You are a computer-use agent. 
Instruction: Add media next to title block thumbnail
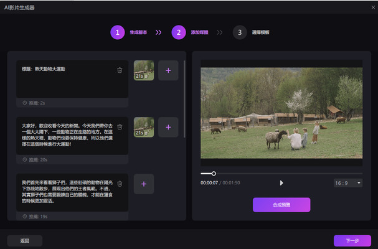(x=168, y=70)
